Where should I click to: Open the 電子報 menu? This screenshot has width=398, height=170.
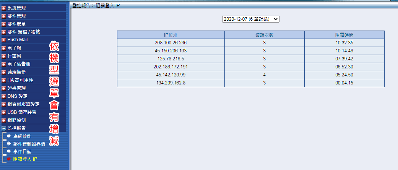14,48
